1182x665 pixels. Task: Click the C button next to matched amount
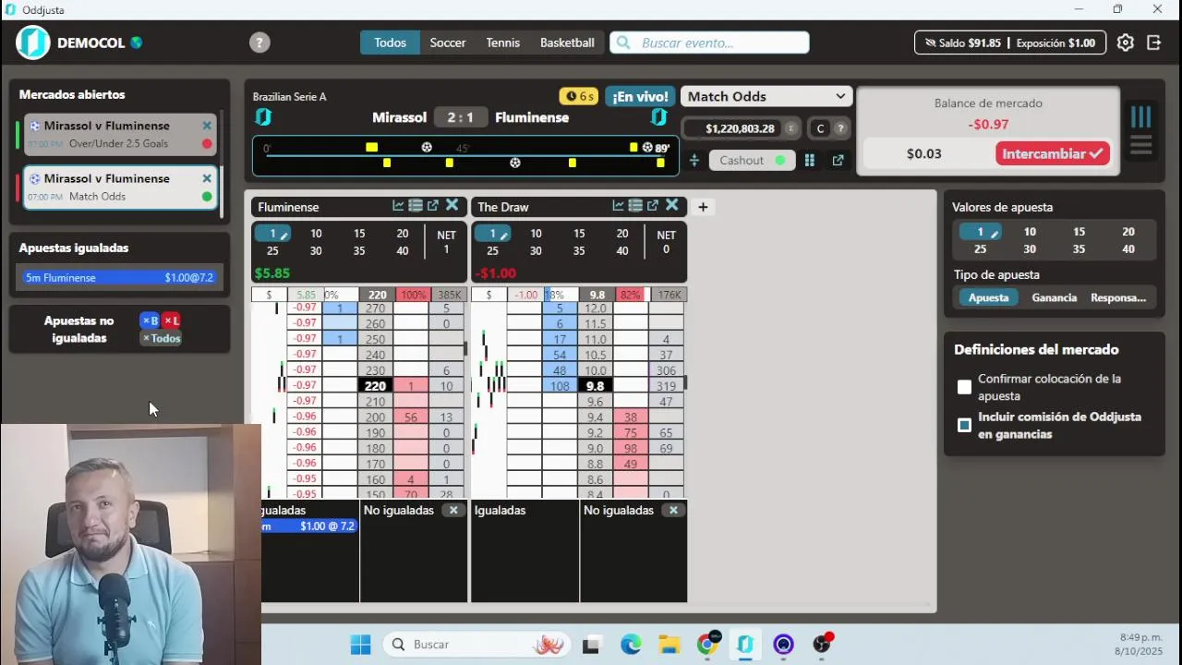pyautogui.click(x=820, y=128)
